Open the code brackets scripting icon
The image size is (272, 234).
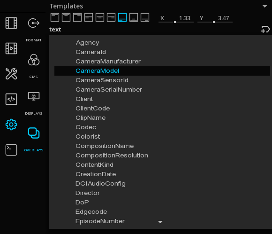[11, 99]
